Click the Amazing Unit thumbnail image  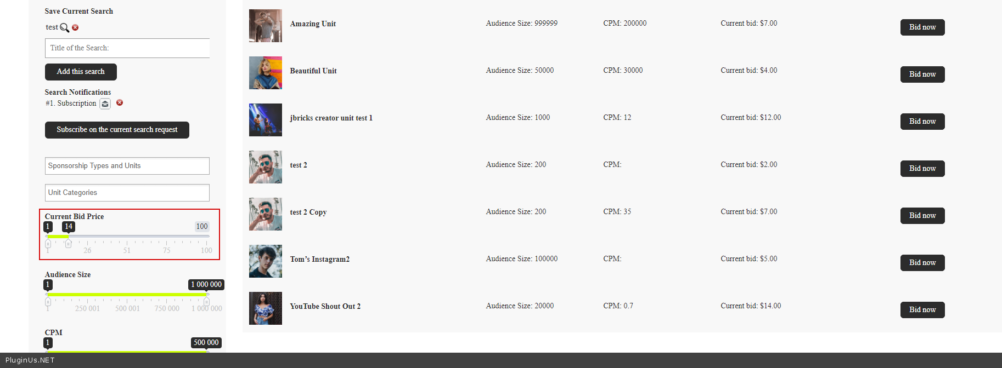266,26
